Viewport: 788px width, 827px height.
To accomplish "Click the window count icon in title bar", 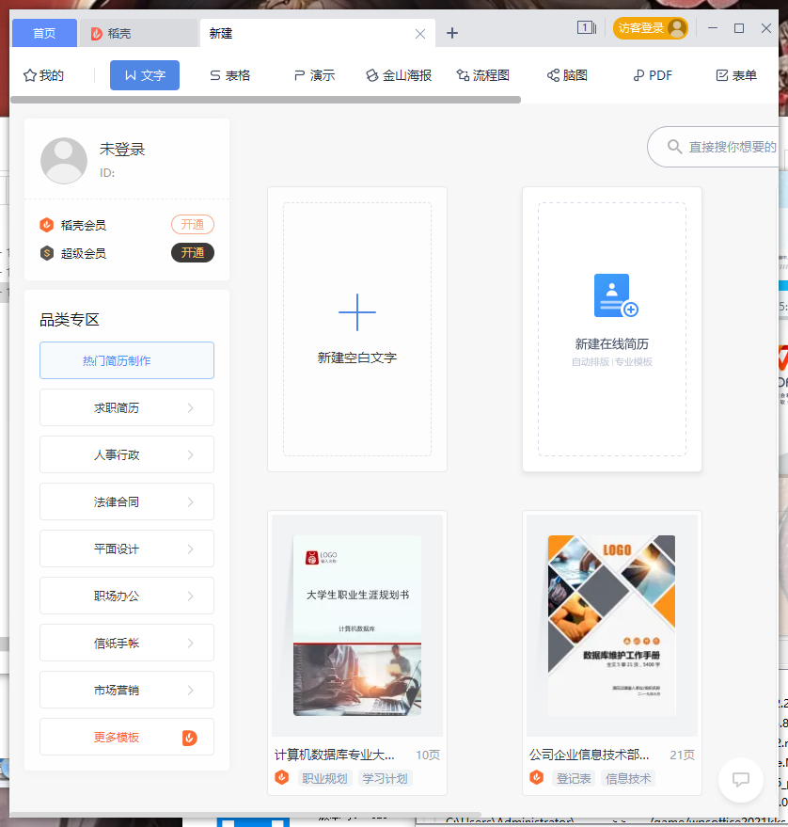I will (x=586, y=28).
